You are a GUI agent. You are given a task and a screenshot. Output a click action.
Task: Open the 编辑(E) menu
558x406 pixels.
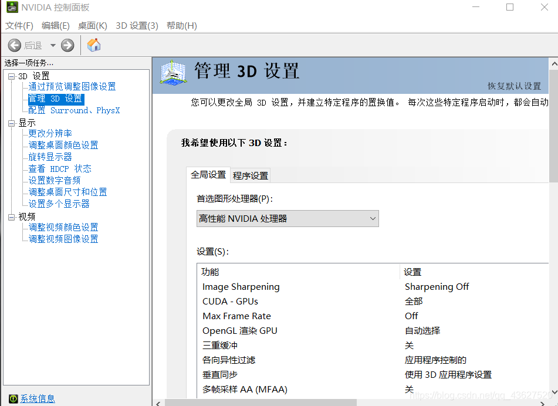tap(56, 26)
